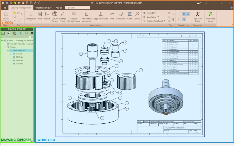Viewport: 234px width, 146px height.
Task: Click the zoom magnifier icon in View Options
Action: pos(178,19)
